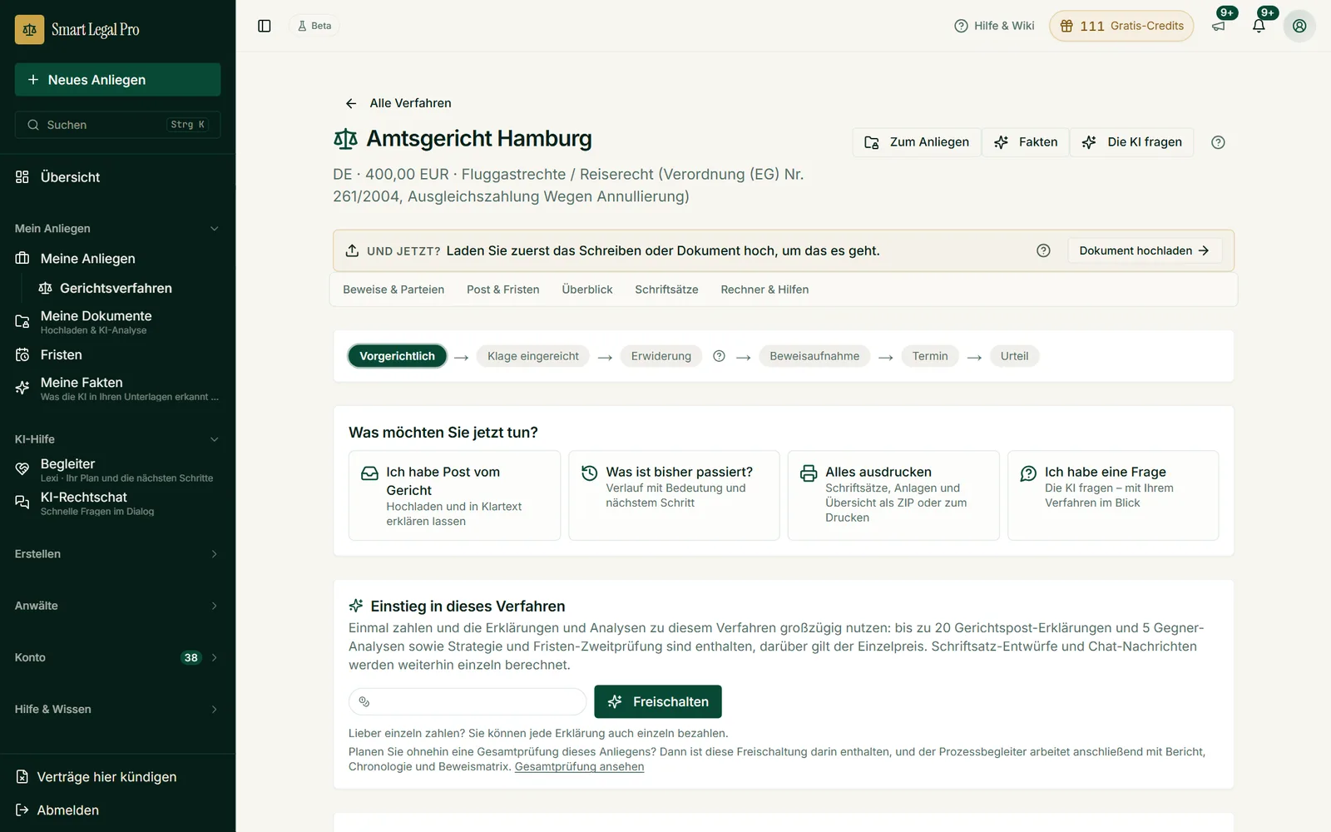Click the Suchen search field

pyautogui.click(x=117, y=125)
